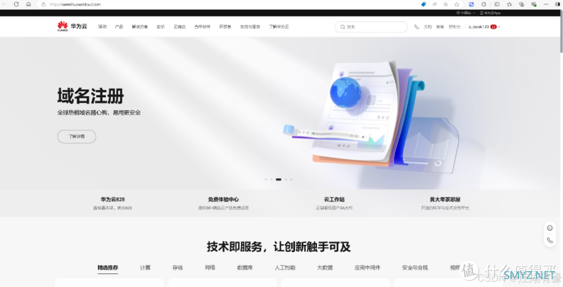Select the 人工智能 tab
This screenshot has height=287, width=563.
click(x=285, y=267)
